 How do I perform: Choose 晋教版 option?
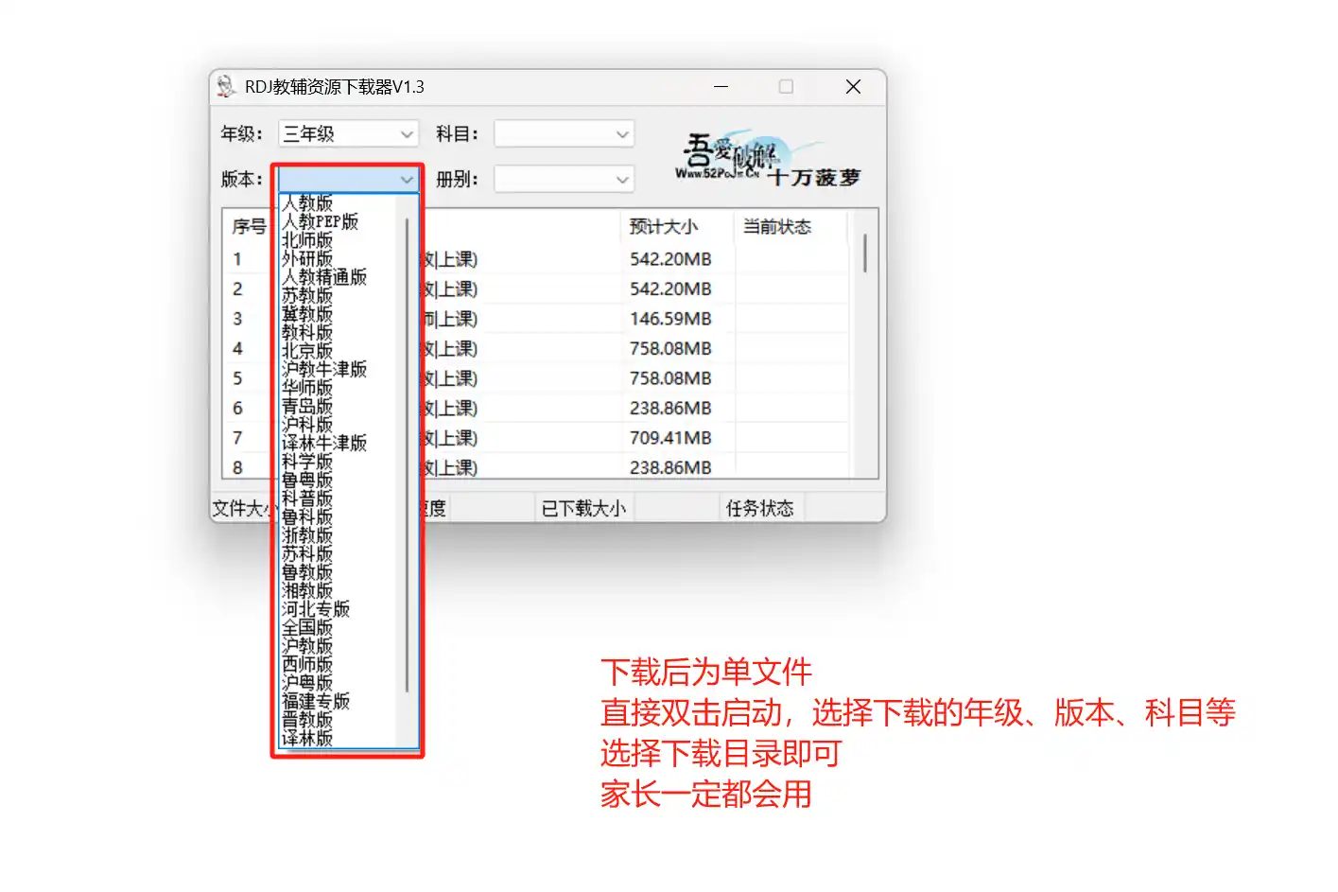pyautogui.click(x=307, y=720)
